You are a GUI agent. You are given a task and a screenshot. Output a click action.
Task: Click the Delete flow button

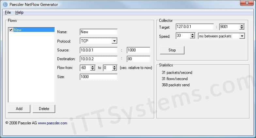(x=44, y=109)
